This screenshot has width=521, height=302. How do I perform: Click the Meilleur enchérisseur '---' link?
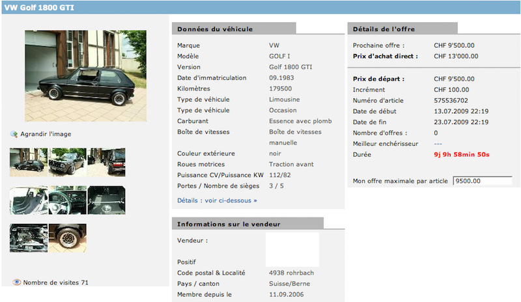pos(438,144)
